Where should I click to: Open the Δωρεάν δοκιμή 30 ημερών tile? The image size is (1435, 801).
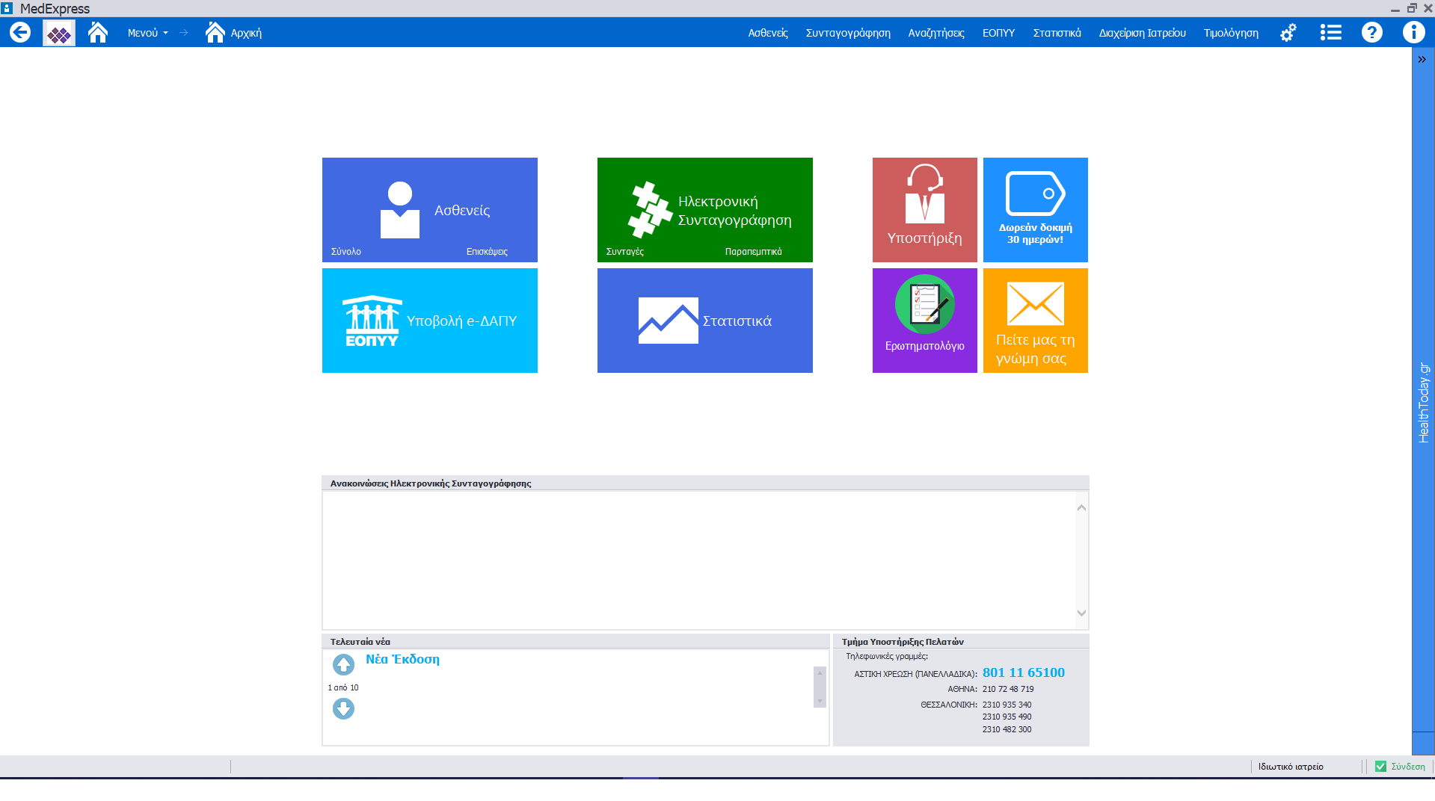(x=1036, y=210)
